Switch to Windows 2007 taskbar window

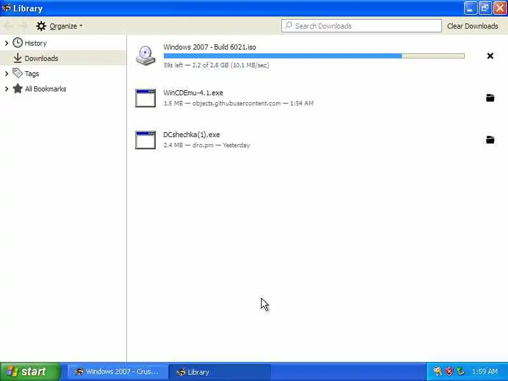tap(117, 372)
